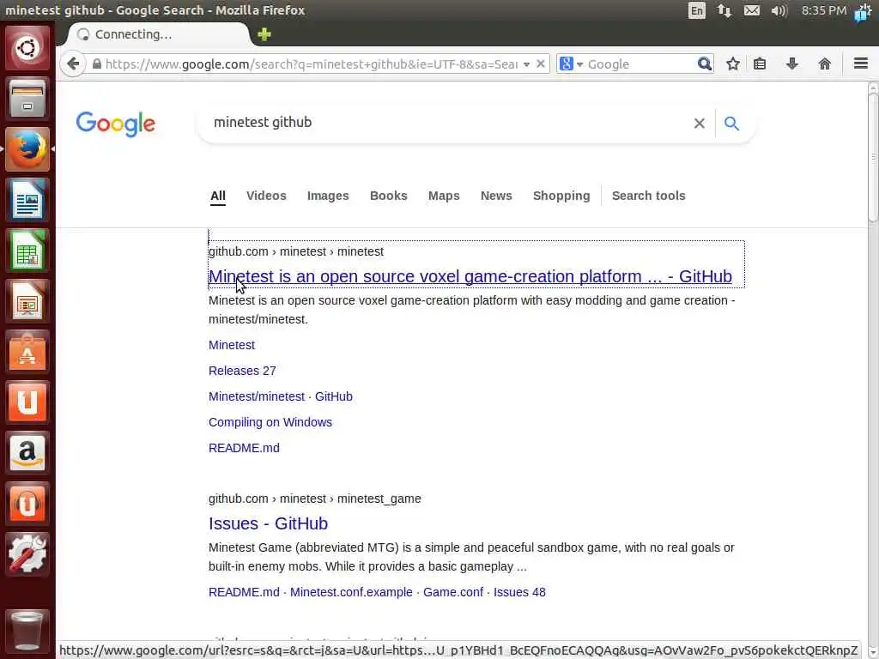Clear the Google search query with the X
Screen dimensions: 879x659
(699, 124)
